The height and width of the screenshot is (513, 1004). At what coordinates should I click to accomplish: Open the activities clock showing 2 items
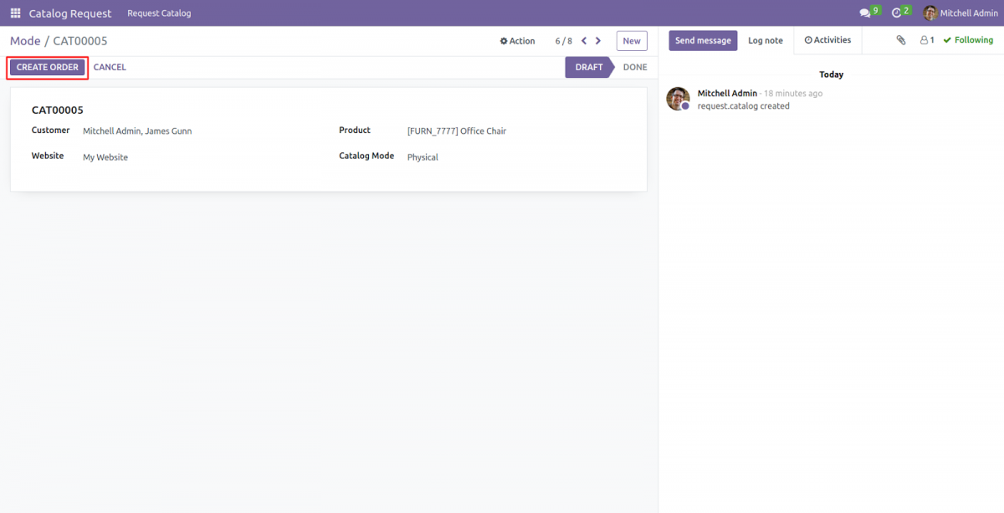click(897, 11)
